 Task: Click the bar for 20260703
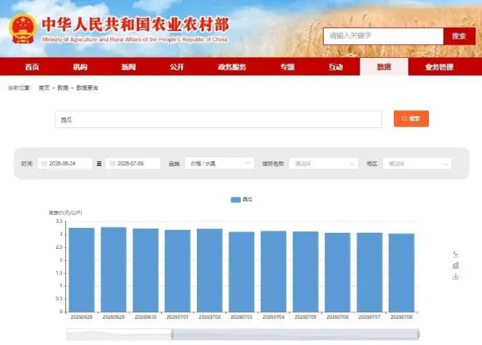(242, 272)
